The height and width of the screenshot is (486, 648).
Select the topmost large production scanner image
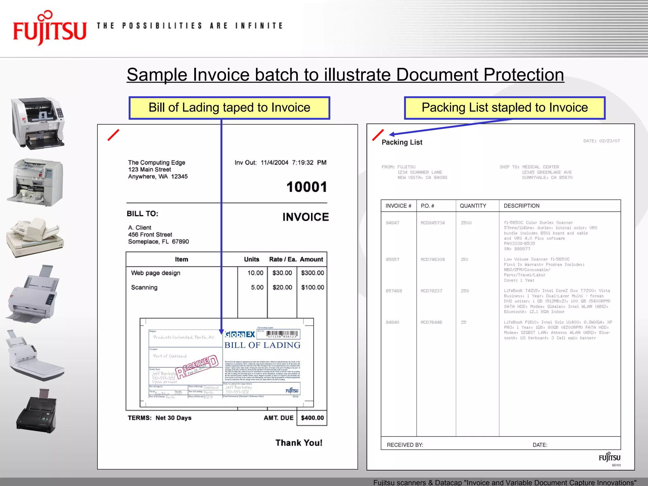point(38,123)
